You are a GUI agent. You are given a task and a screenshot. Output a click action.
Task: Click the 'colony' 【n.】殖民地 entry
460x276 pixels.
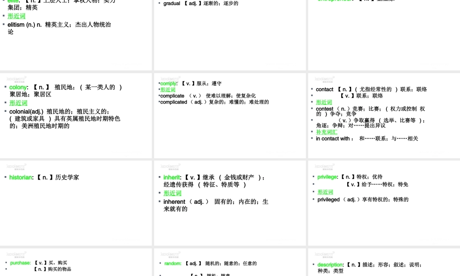pyautogui.click(x=66, y=91)
